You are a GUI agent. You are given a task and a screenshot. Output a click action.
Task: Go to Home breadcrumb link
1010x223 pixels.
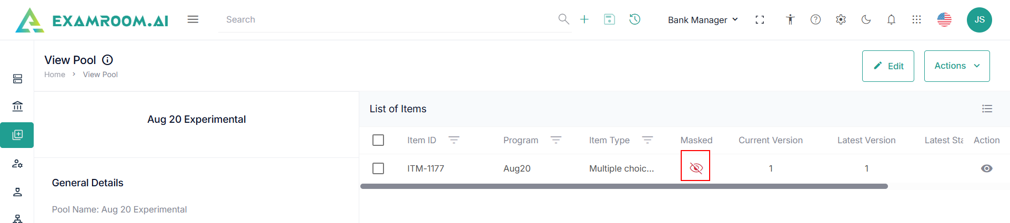[x=55, y=75]
